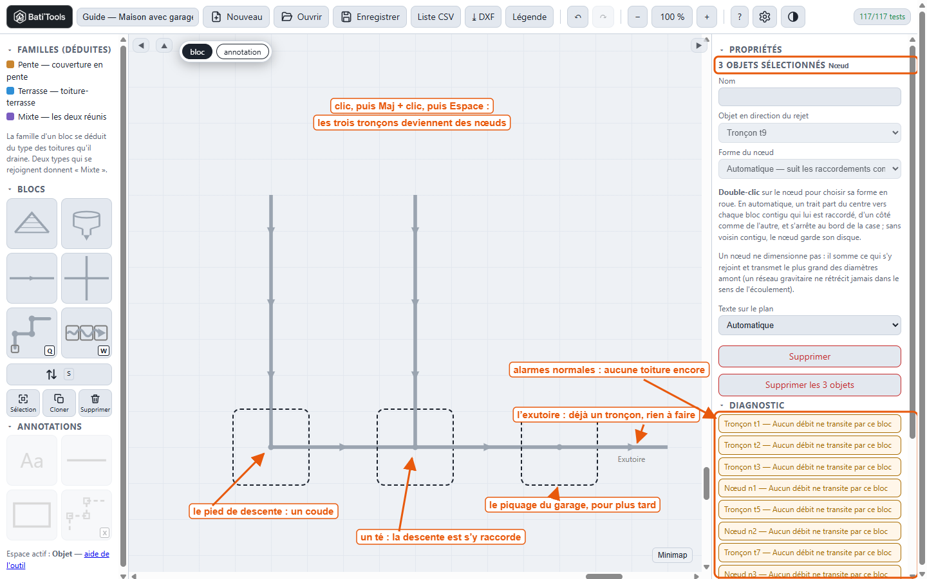Open the Objet en direction du rejet dropdown

[x=809, y=133]
